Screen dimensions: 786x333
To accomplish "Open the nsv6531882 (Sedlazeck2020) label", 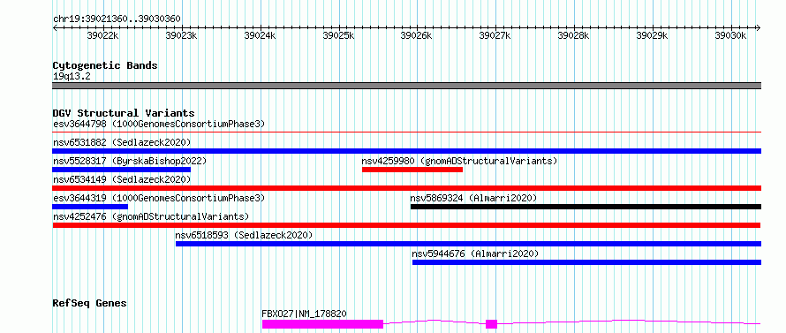I will click(x=122, y=142).
